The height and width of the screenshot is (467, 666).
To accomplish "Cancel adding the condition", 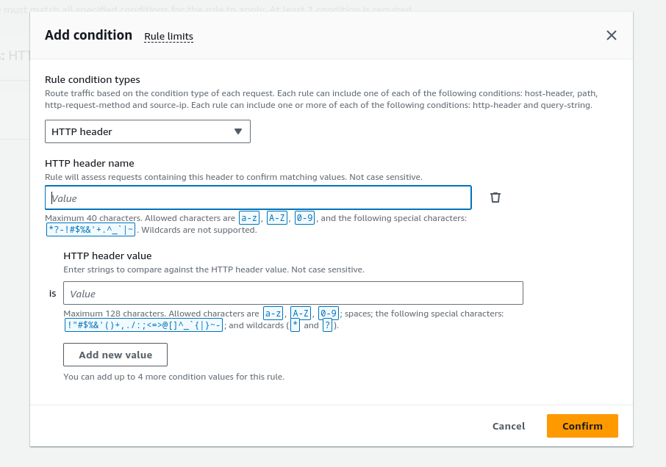I will point(509,426).
